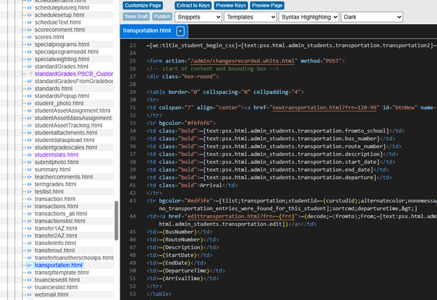Click file icon beside scores.html
Viewport: 437px width, 300px height.
29,38
